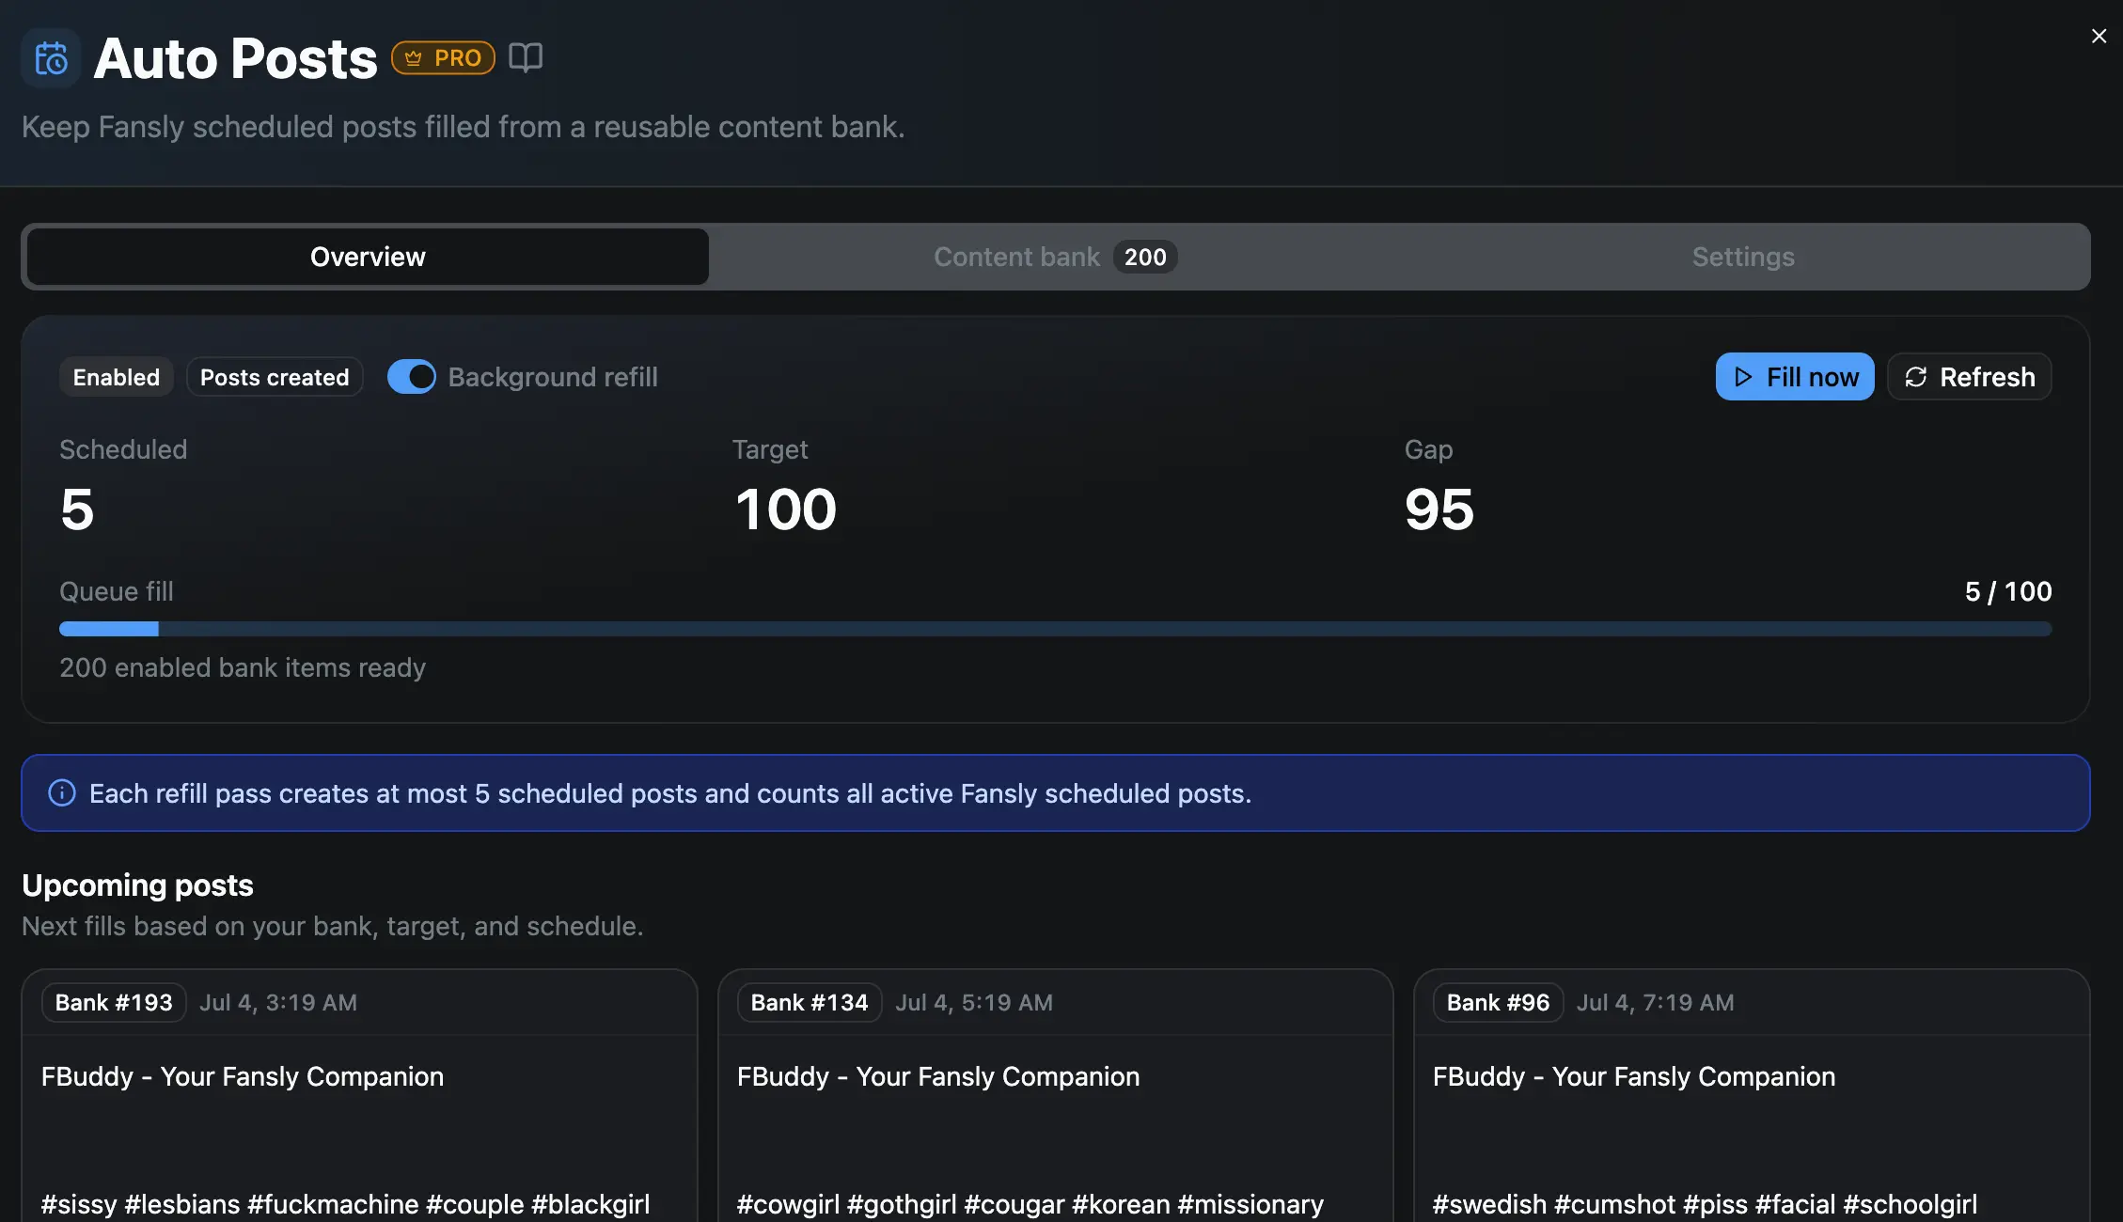This screenshot has width=2123, height=1222.
Task: Click the Scheduled value 5
Action: pos(77,509)
